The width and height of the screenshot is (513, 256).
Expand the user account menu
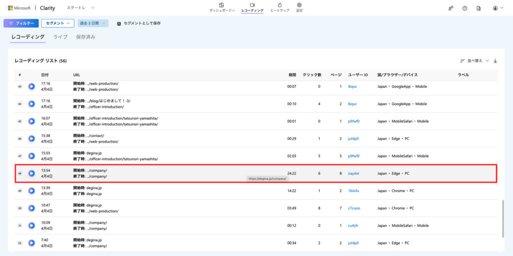[497, 8]
